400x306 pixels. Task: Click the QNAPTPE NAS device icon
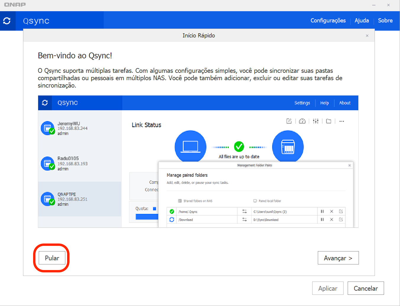[x=48, y=199]
